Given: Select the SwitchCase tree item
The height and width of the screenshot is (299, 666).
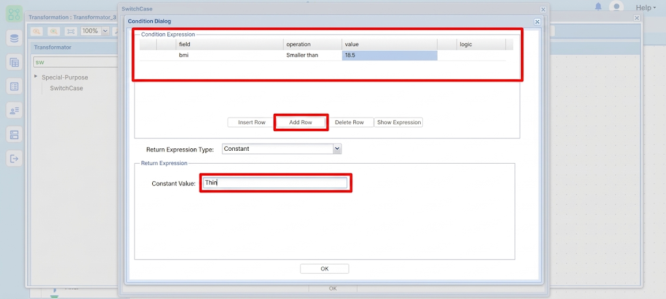Looking at the screenshot, I should [x=66, y=88].
